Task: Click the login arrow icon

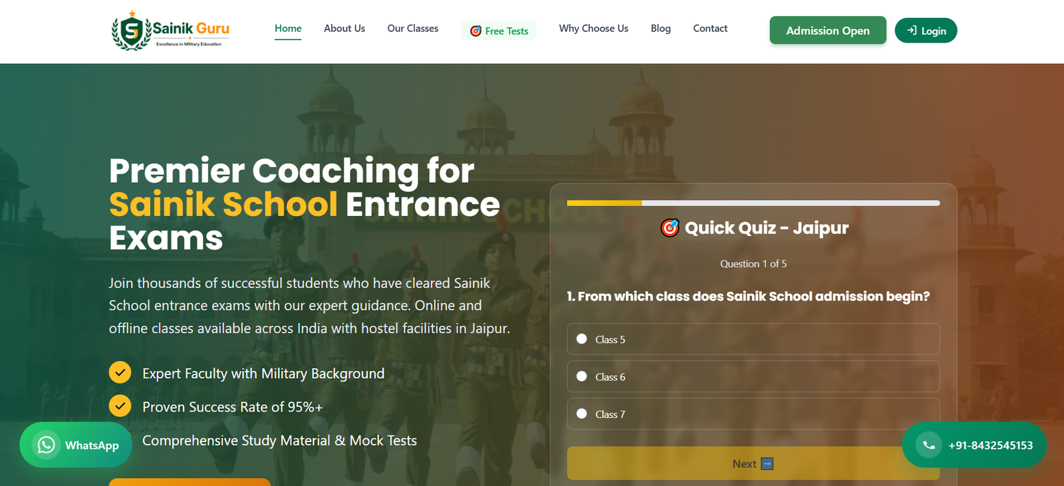Action: (x=912, y=31)
